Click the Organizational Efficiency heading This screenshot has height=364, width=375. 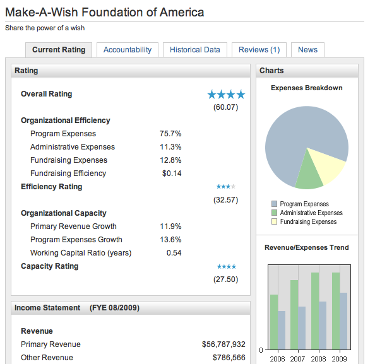click(x=66, y=120)
